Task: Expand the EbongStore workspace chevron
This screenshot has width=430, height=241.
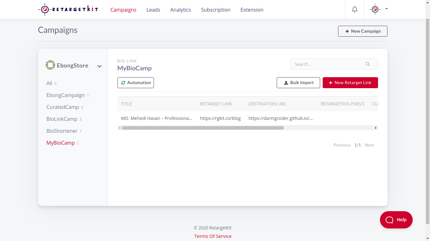Action: point(99,66)
